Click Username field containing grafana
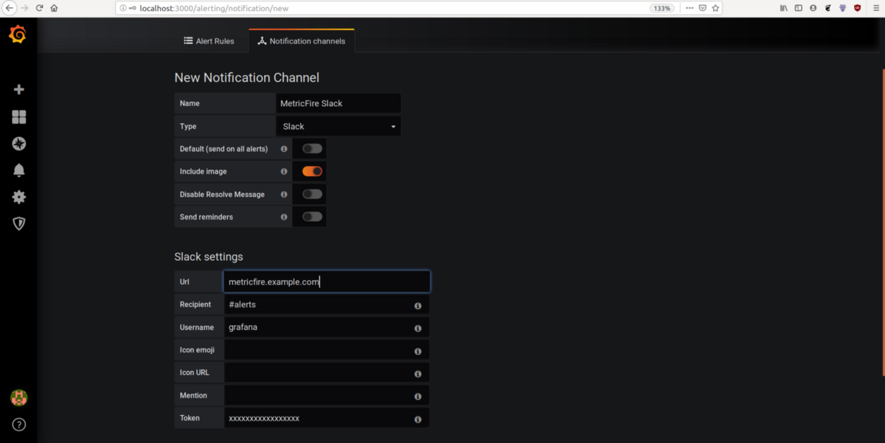This screenshot has height=443, width=885. click(327, 327)
